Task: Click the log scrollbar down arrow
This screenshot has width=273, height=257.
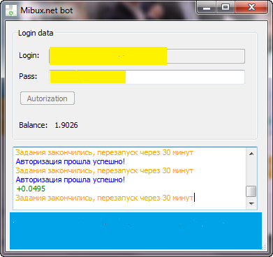Action: (251, 203)
